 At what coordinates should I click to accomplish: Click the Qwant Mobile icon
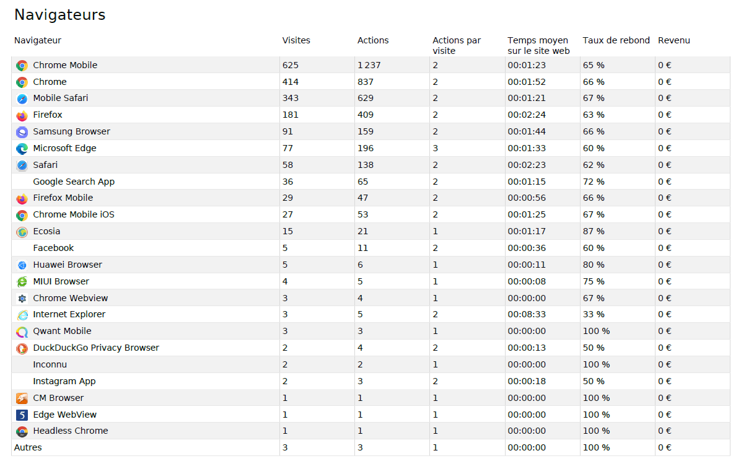(x=22, y=332)
